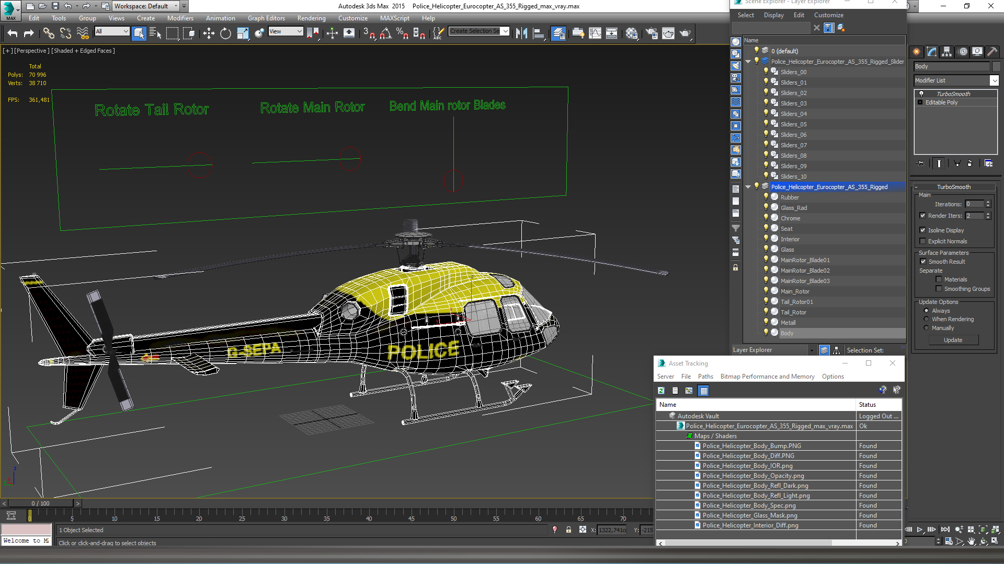The image size is (1004, 564).
Task: Open the Rendering menu
Action: (311, 18)
